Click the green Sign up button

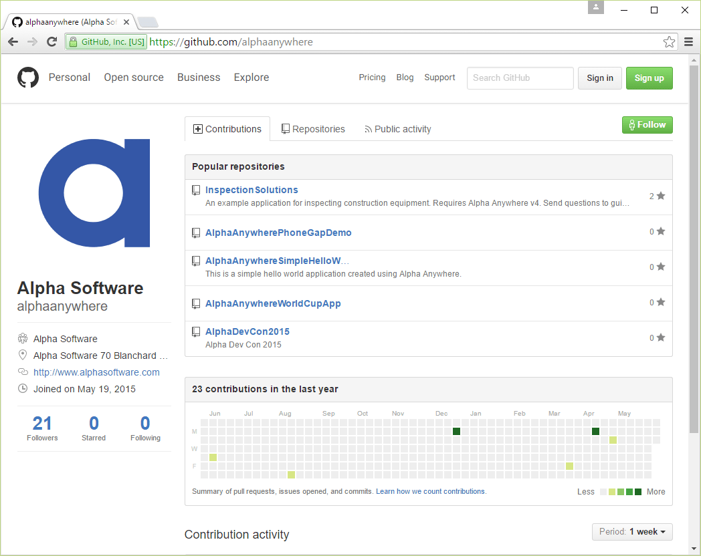(x=649, y=78)
